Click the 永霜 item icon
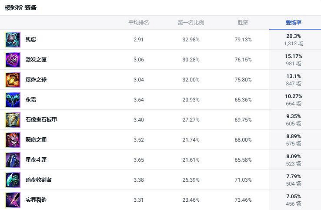This screenshot has width=321, height=210. pos(13,100)
